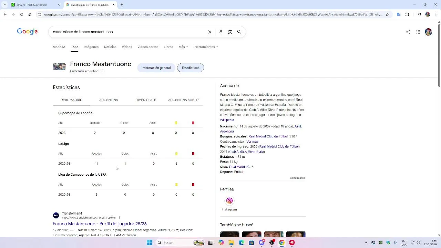The image size is (441, 248).
Task: Select the Libros search tab
Action: (168, 47)
